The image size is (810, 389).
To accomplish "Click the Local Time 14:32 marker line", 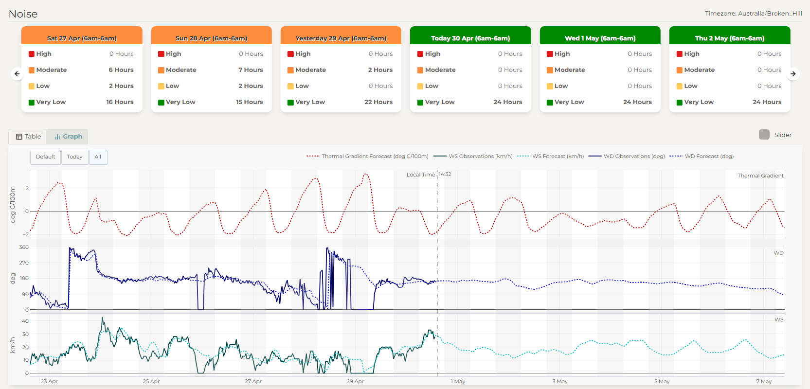I will click(x=437, y=272).
